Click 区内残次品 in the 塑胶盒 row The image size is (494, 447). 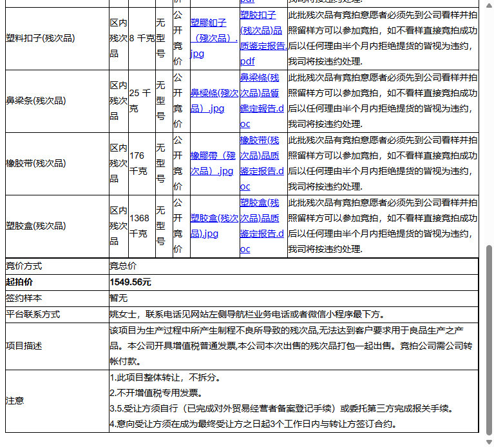[x=119, y=226]
